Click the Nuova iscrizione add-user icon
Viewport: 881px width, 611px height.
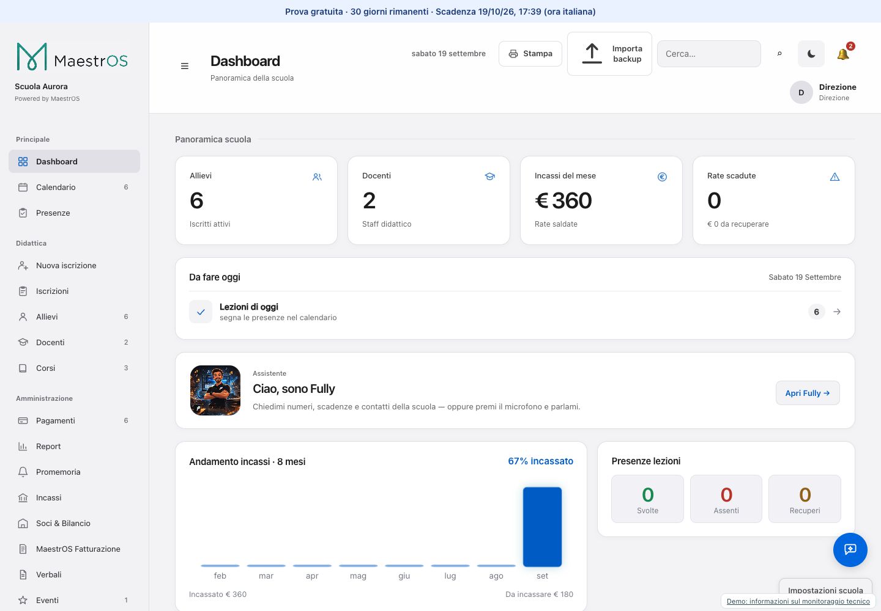23,265
